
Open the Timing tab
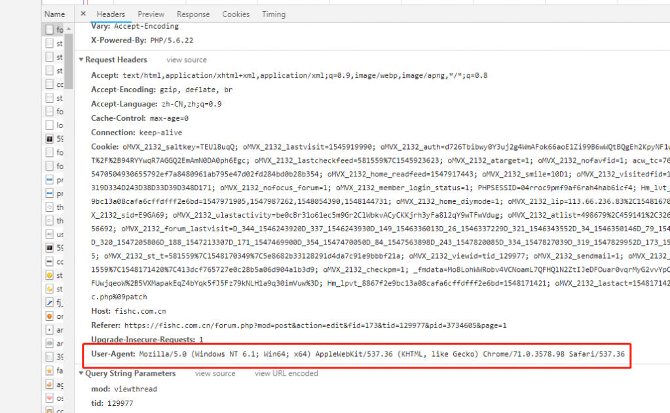point(274,14)
